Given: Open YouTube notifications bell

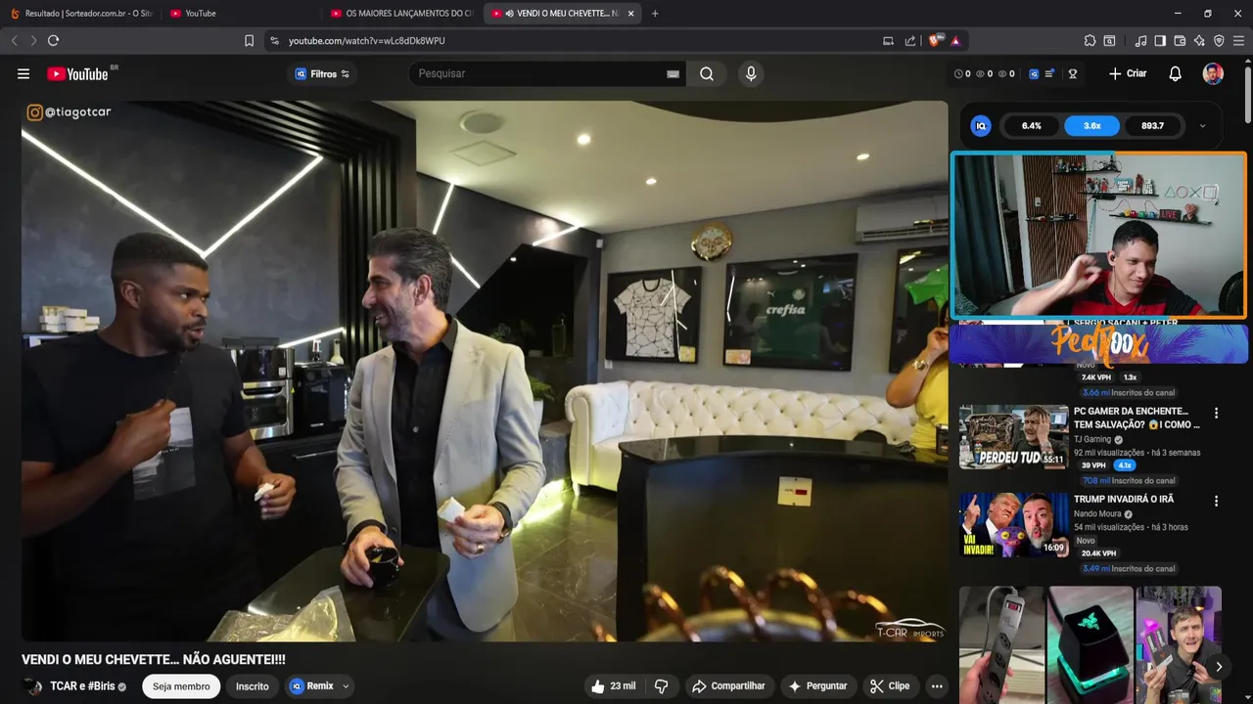Looking at the screenshot, I should coord(1176,73).
